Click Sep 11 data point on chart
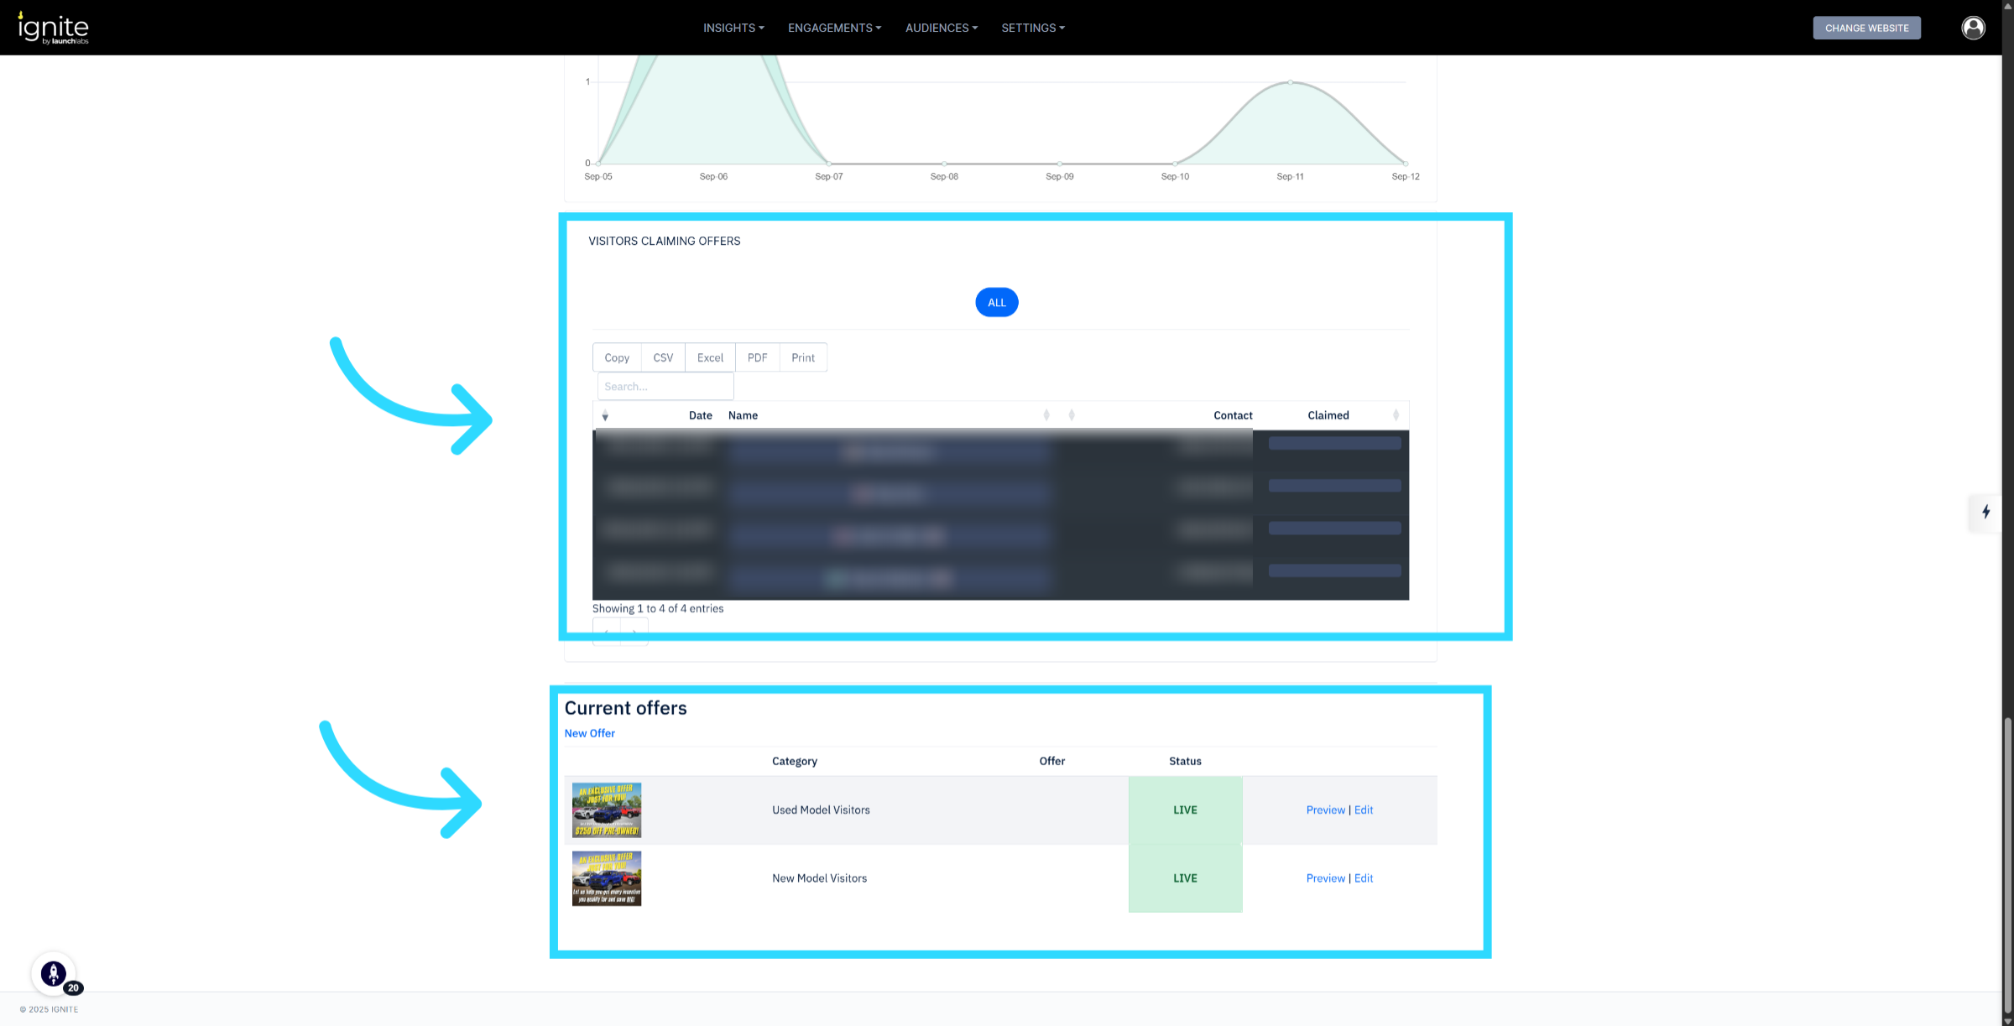2014x1026 pixels. pyautogui.click(x=1291, y=82)
